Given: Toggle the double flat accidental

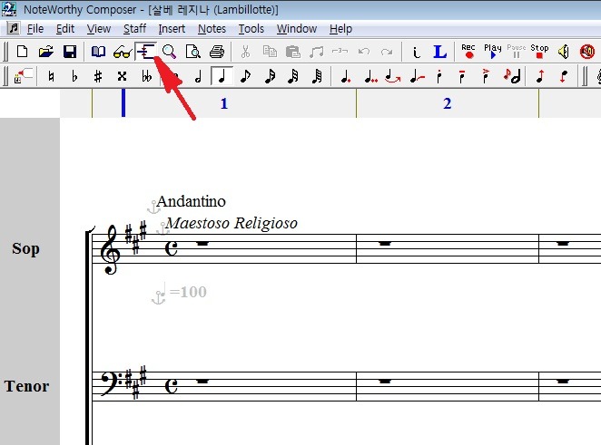Looking at the screenshot, I should (146, 76).
